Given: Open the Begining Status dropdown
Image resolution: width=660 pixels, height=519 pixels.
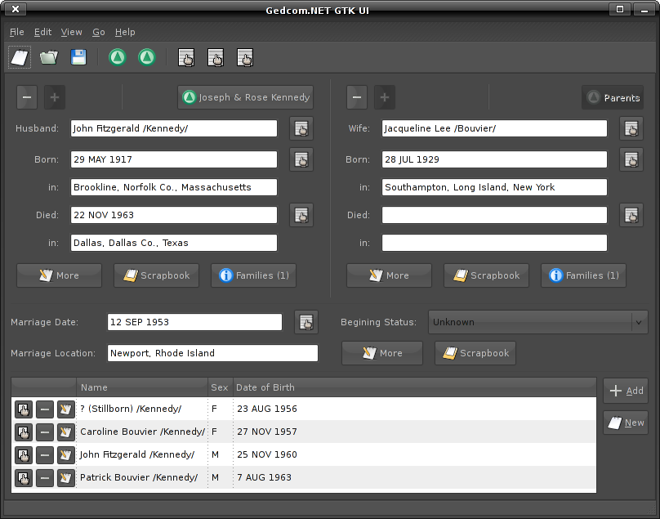Looking at the screenshot, I should [x=538, y=322].
